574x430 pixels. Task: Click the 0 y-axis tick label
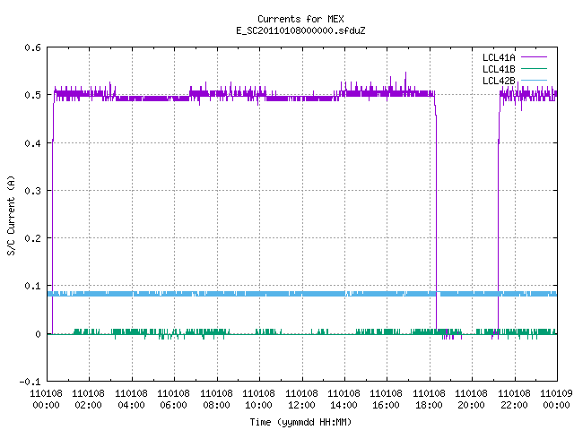[38, 334]
